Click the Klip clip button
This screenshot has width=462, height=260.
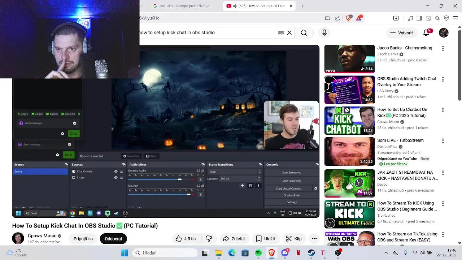pos(294,239)
